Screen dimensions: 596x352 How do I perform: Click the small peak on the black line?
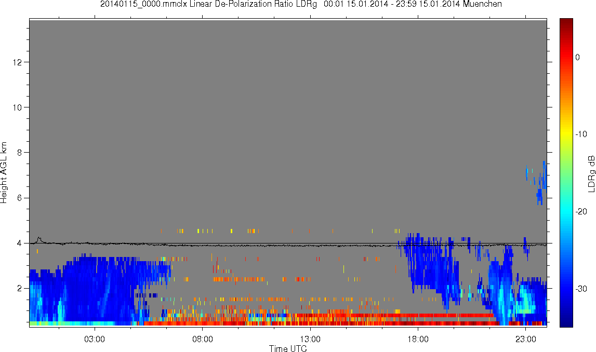click(x=39, y=239)
